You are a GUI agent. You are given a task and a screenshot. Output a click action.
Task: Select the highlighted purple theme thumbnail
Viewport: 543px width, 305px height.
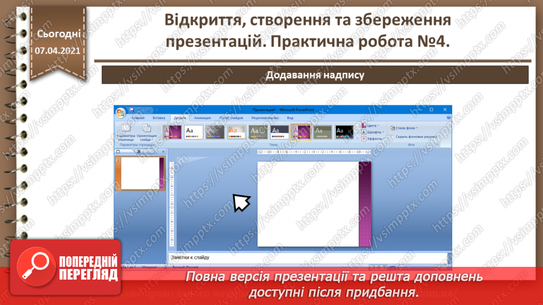[301, 132]
